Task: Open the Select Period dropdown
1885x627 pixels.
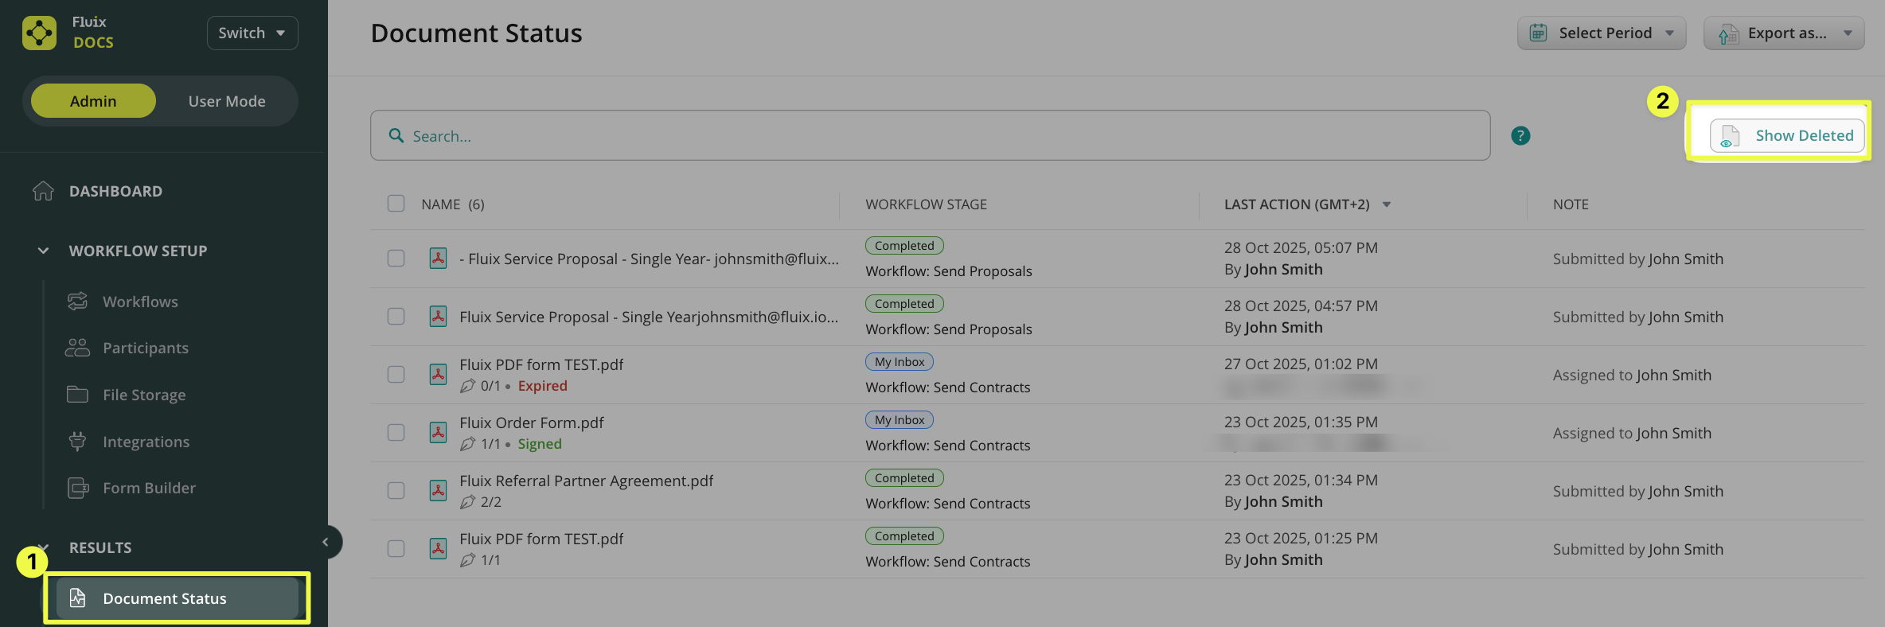Action: 1602,33
